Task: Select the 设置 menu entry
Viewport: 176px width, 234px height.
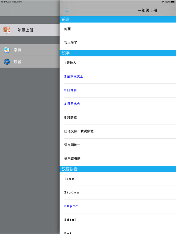Action: pos(30,62)
